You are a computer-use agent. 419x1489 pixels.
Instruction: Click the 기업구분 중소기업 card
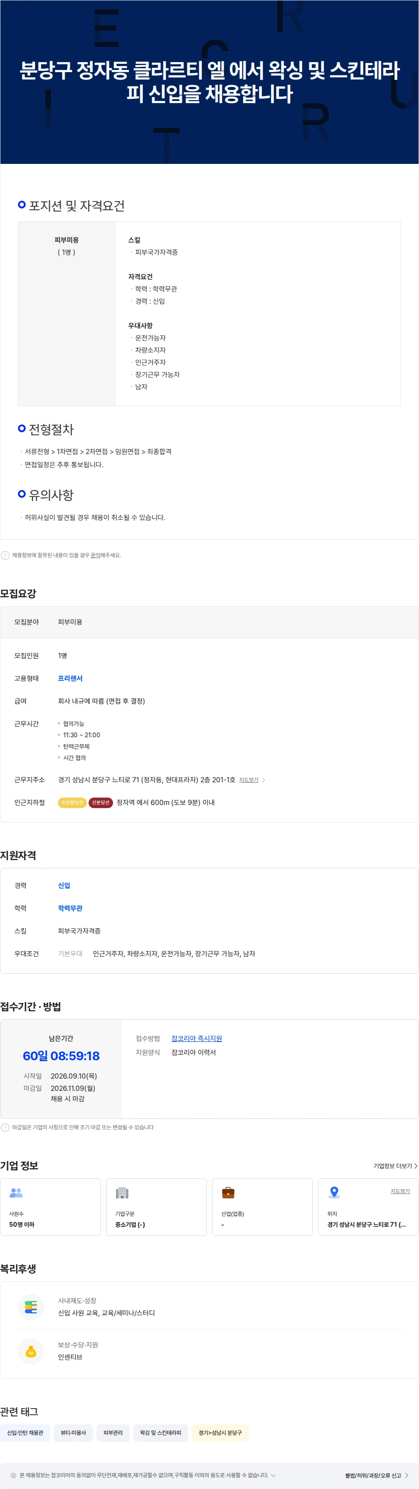[156, 1207]
